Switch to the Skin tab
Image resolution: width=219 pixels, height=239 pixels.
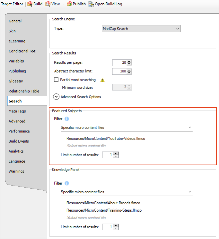point(12,31)
